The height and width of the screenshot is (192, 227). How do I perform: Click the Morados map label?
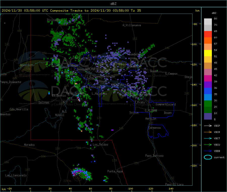coord(29,145)
